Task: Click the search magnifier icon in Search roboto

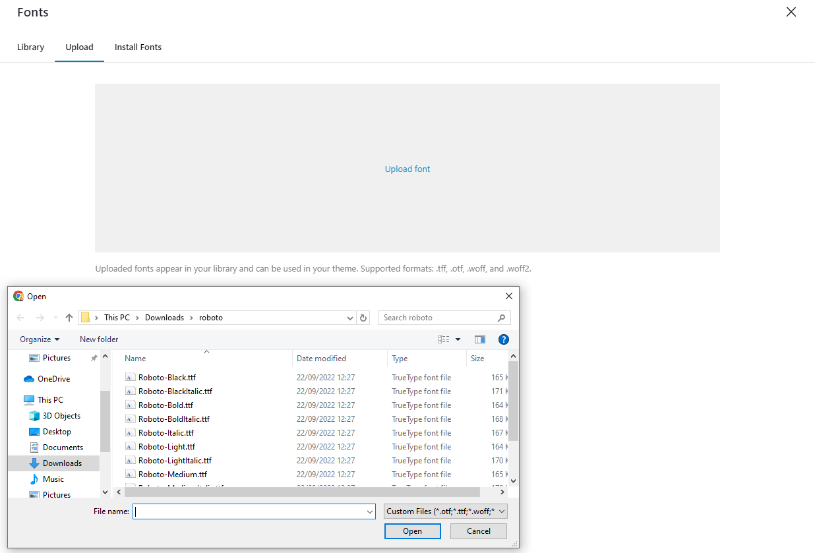Action: pyautogui.click(x=502, y=318)
